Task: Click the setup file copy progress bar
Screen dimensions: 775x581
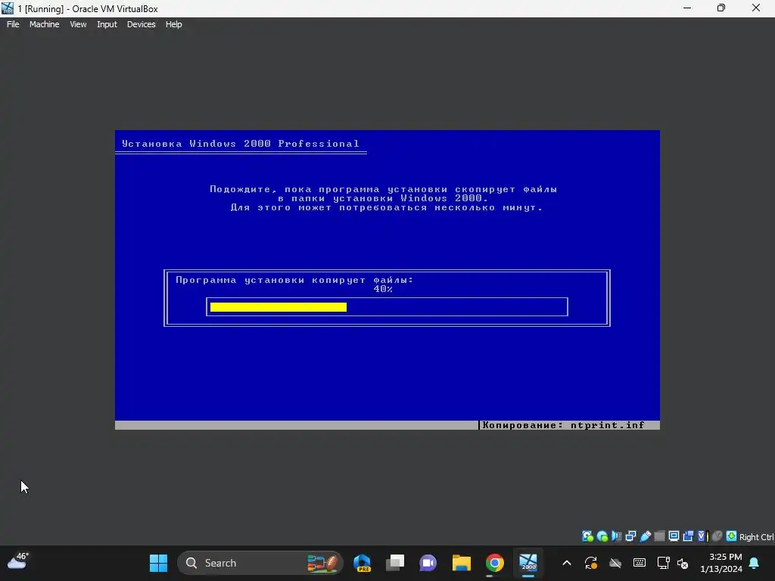Action: click(x=387, y=307)
